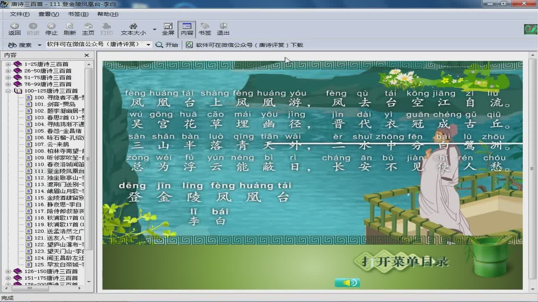
Task: Play audio with the green speaker icon
Action: pos(347,283)
